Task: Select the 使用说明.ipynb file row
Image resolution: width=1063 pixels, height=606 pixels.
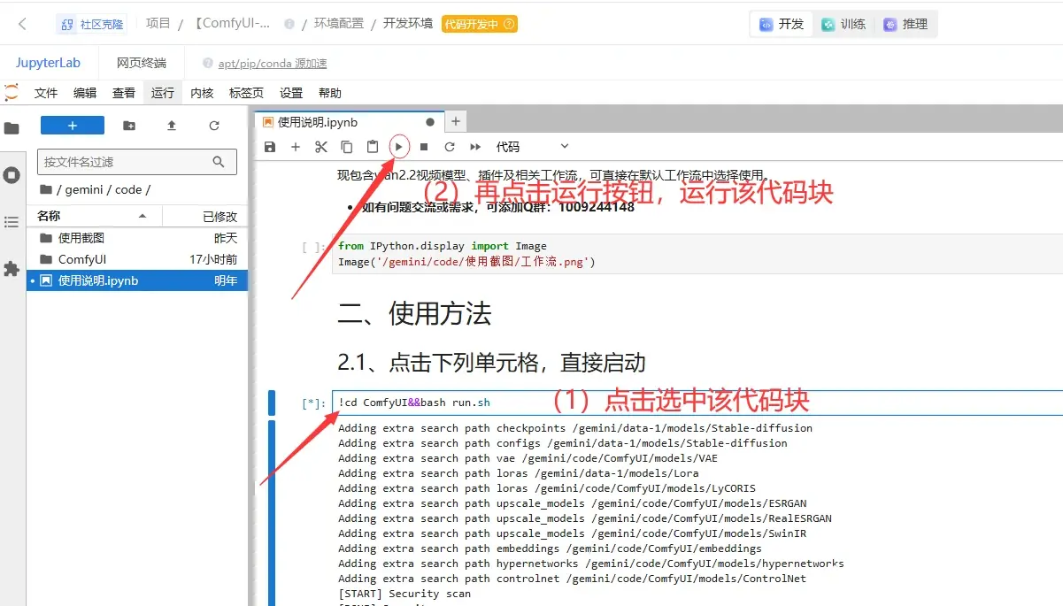Action: 137,280
